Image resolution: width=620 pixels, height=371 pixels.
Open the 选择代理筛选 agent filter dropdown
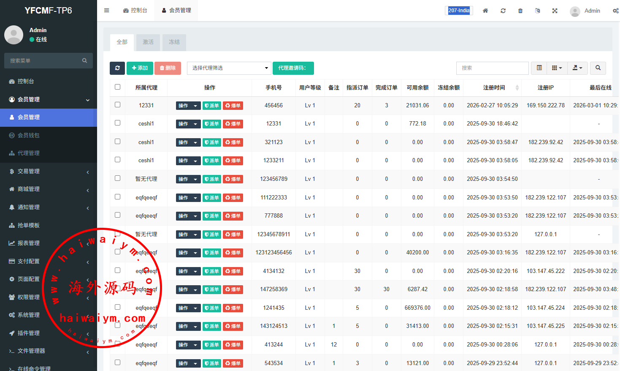coord(229,68)
